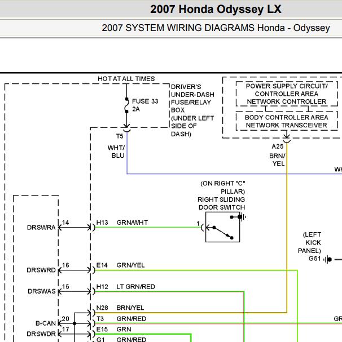Viewport: 342px width, 342px height.
Task: Click the 'DRSWDR' signal name
Action: click(41, 334)
